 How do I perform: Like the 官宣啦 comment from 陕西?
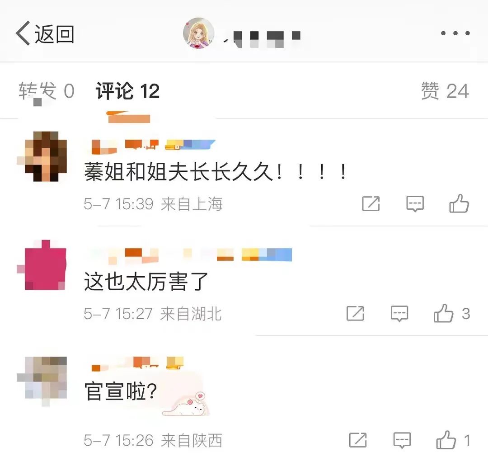453,440
